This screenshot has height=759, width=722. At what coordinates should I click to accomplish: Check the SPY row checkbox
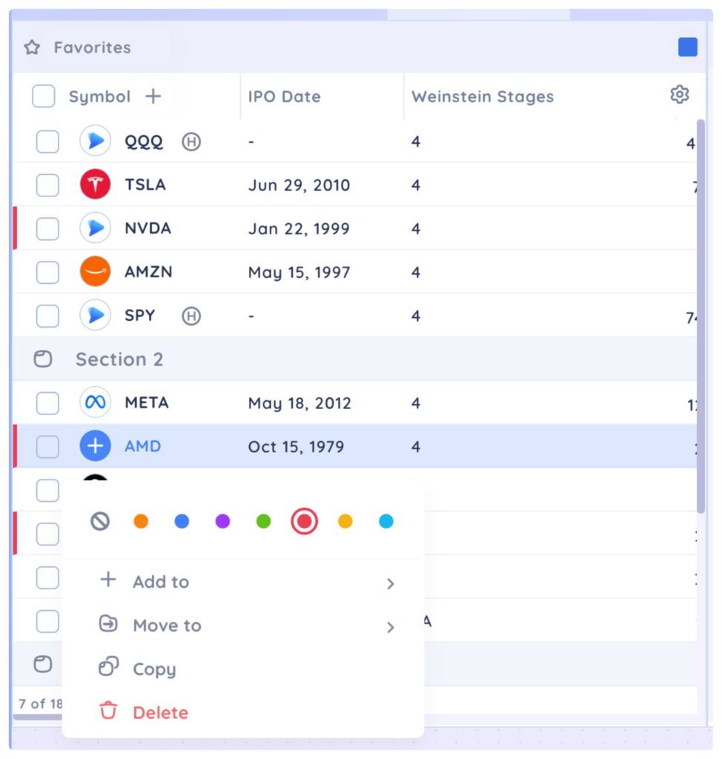(x=47, y=316)
